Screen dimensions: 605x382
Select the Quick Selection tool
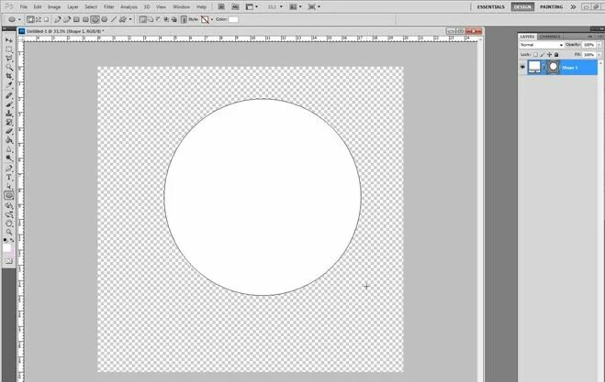8,68
